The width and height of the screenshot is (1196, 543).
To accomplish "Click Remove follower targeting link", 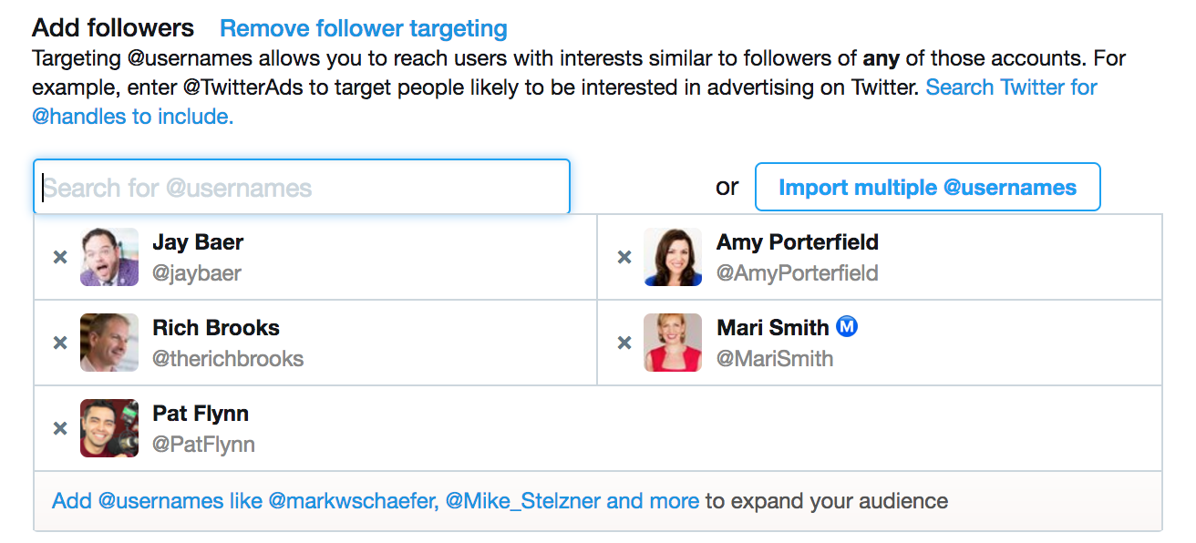I will [364, 28].
